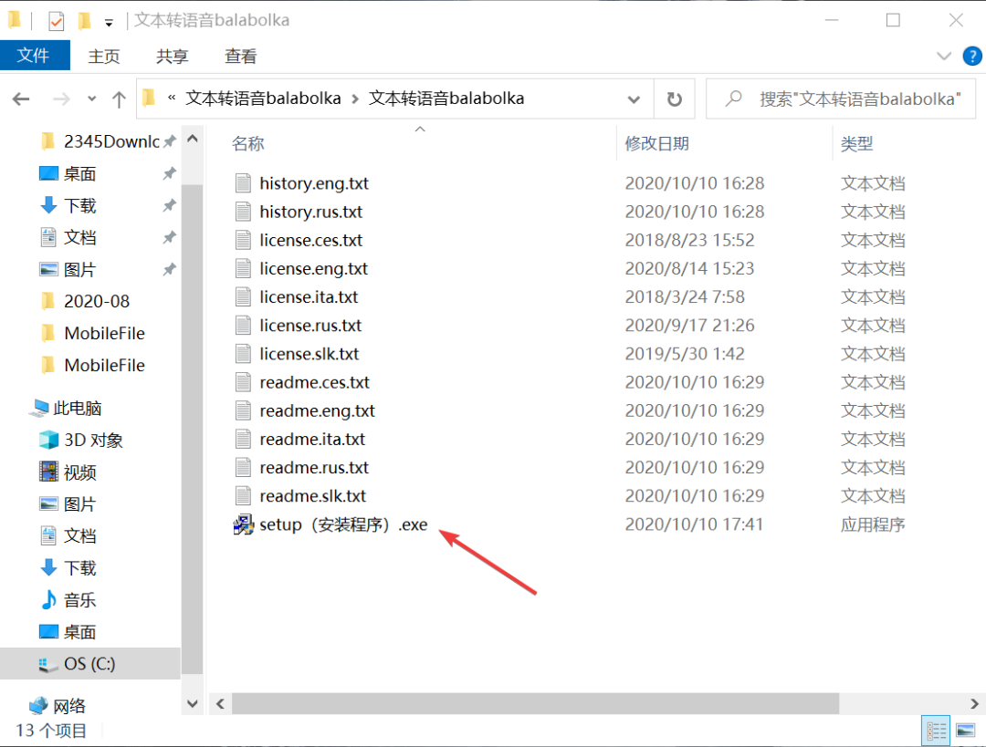
Task: Click horizontal scrollbar right arrow
Action: coord(974,703)
